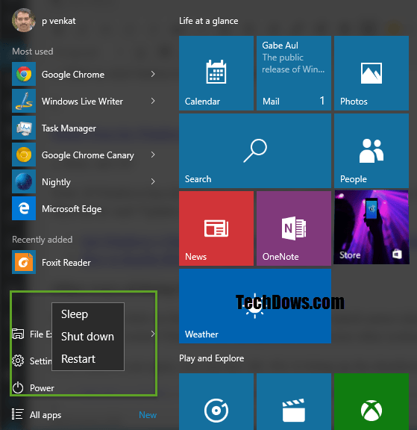Expand Google Chrome Canary jump list arrow

pyautogui.click(x=153, y=155)
